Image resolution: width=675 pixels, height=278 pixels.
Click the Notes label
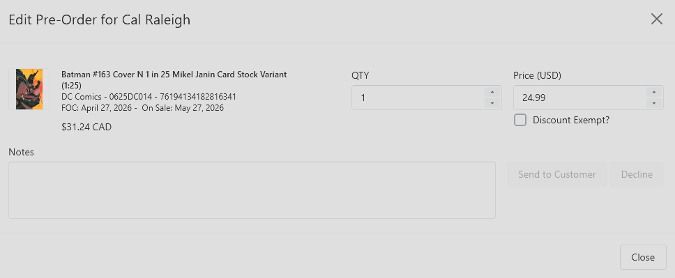[21, 152]
